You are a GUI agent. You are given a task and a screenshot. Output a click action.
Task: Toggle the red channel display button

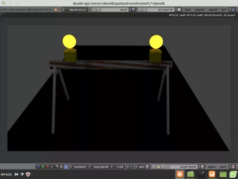[47, 167]
